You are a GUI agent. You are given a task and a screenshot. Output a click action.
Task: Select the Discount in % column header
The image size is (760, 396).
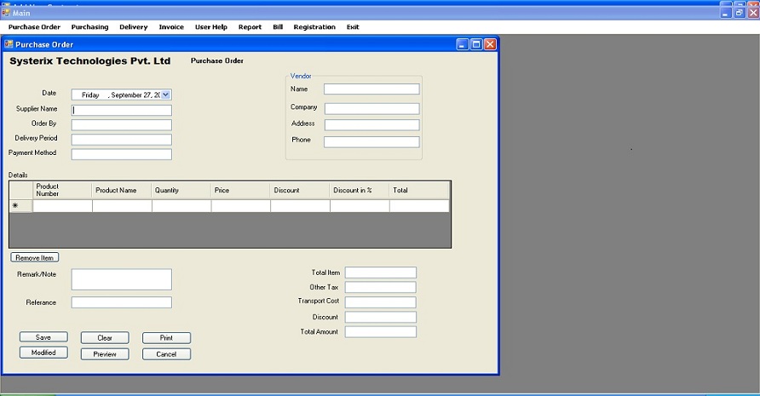pyautogui.click(x=360, y=190)
